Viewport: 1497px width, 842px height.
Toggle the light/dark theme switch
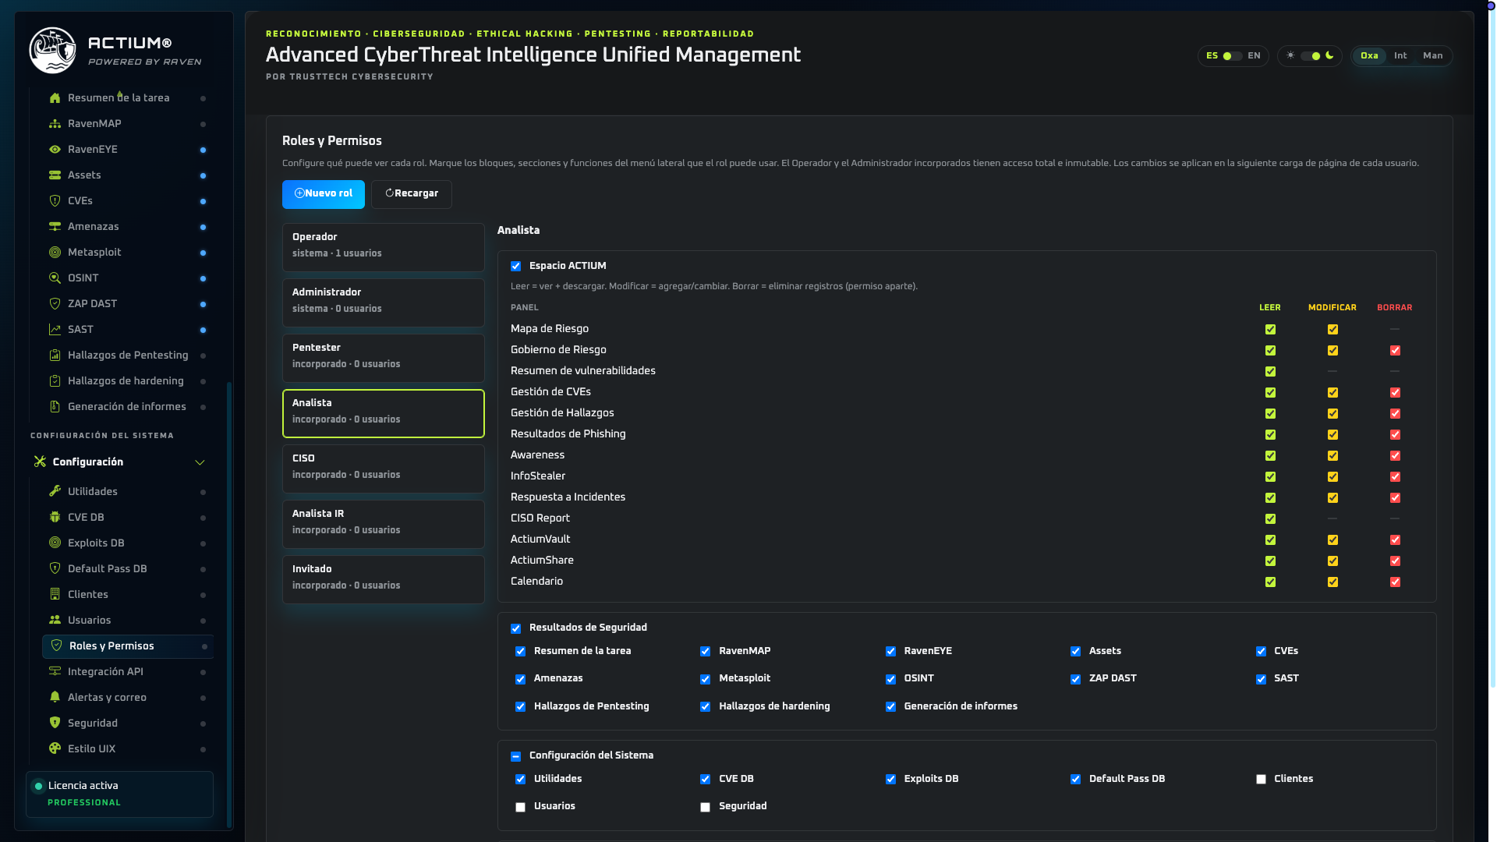pyautogui.click(x=1311, y=56)
